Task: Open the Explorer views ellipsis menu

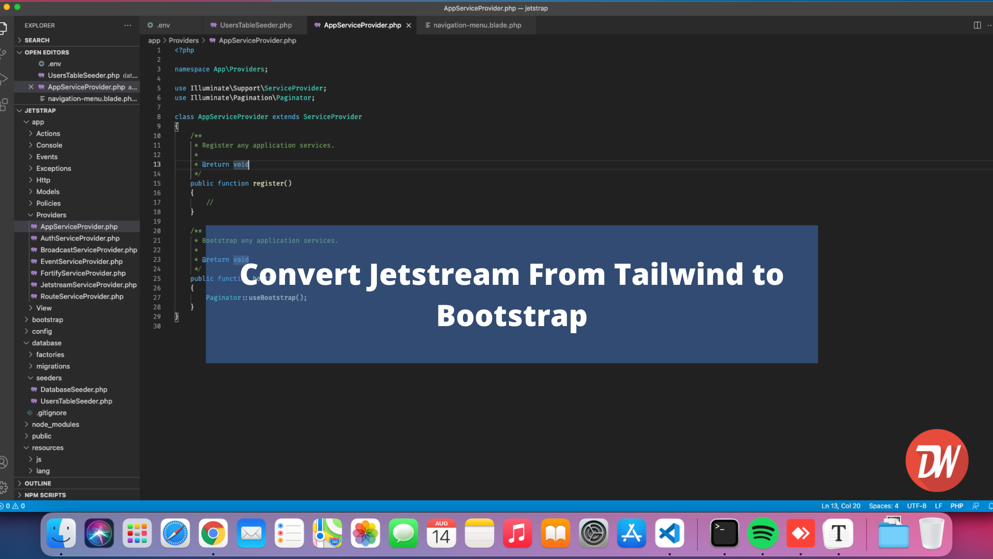Action: 128,25
